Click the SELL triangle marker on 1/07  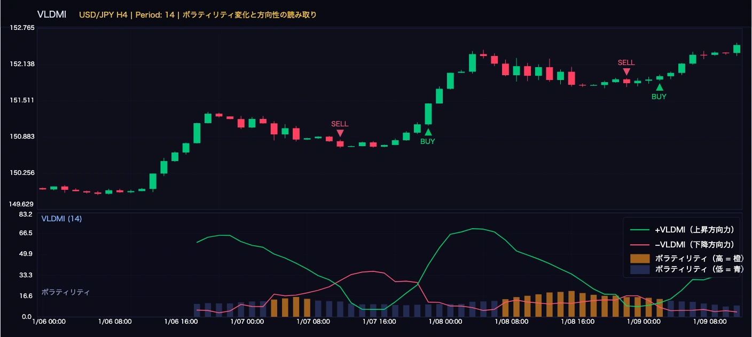tap(340, 133)
